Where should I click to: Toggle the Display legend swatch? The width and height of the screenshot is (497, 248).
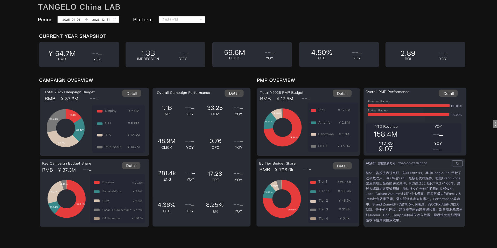pos(100,111)
